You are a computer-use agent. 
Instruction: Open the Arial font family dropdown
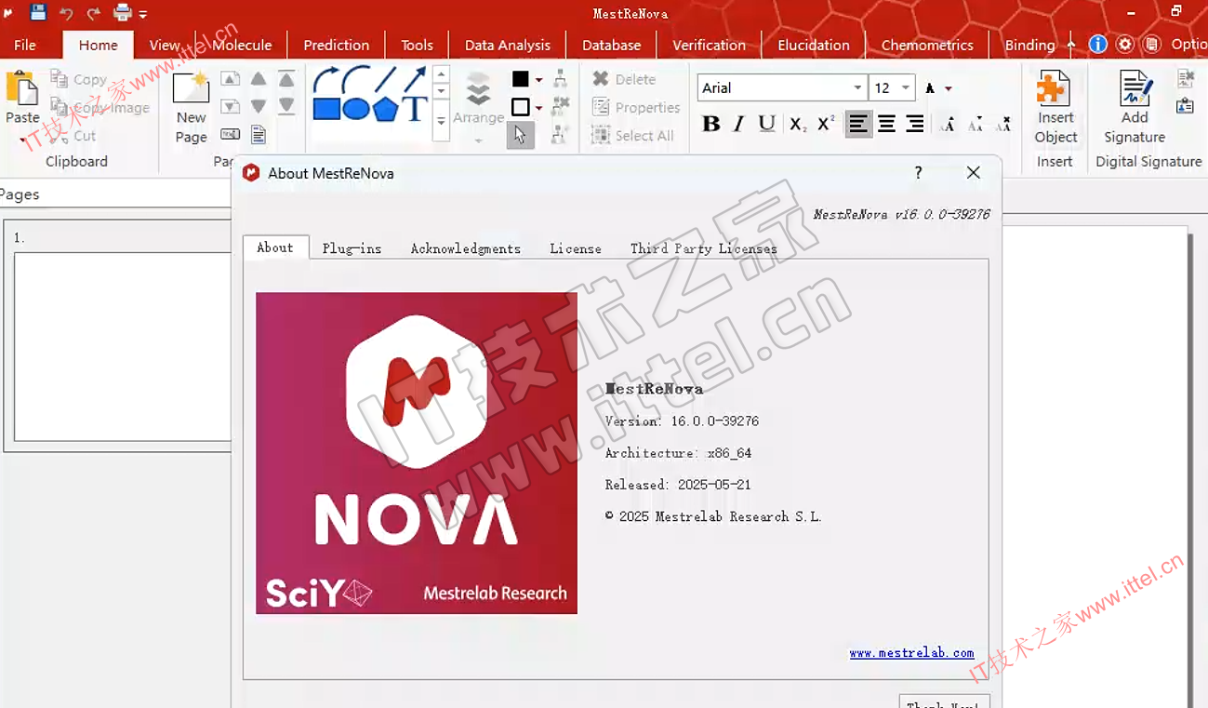tap(857, 88)
